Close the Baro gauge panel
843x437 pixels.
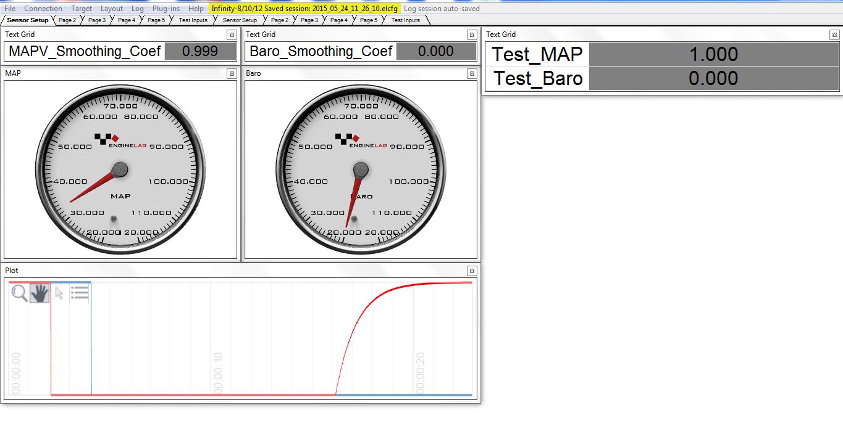click(472, 73)
